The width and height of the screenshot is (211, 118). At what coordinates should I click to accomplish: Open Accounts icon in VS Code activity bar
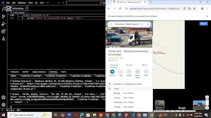pyautogui.click(x=3, y=97)
